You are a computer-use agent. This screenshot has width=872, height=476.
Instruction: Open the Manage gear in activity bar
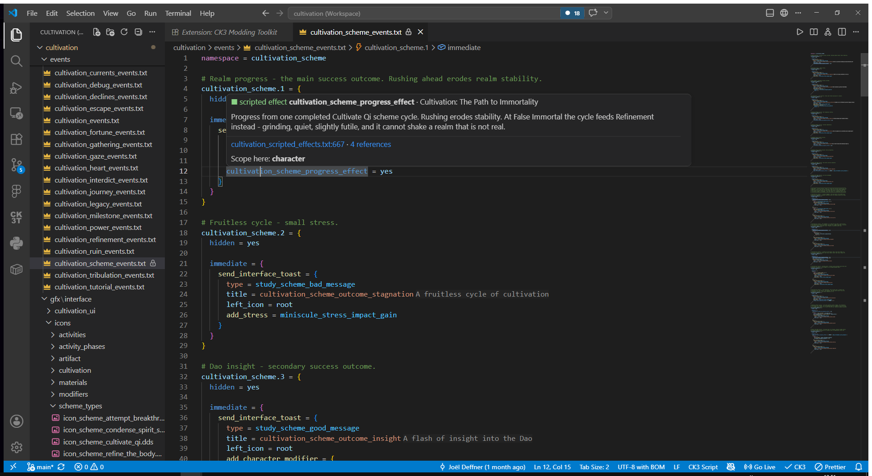point(16,447)
